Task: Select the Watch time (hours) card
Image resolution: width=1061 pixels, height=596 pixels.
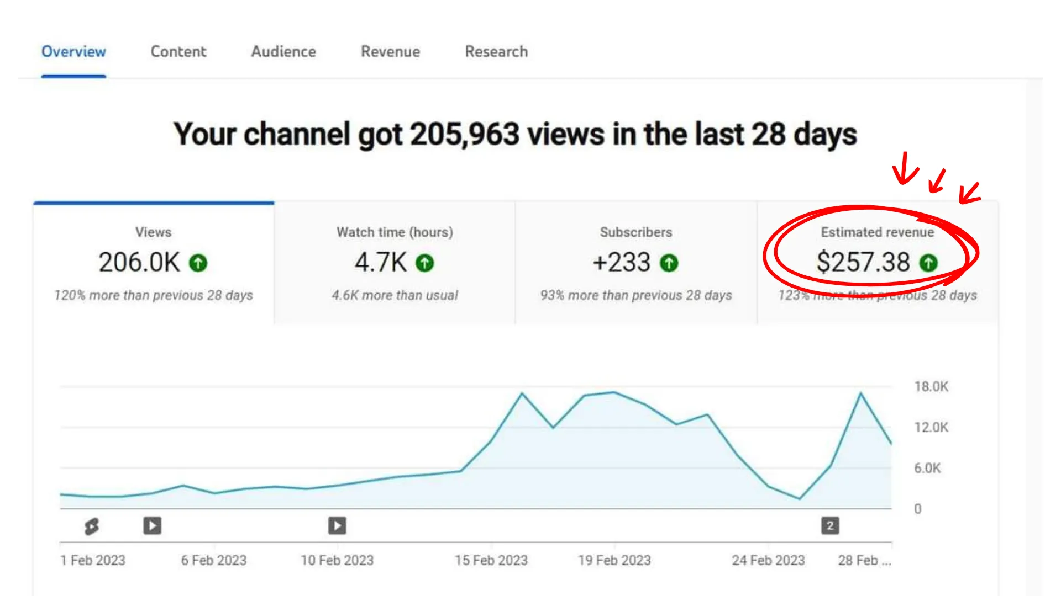Action: [395, 263]
